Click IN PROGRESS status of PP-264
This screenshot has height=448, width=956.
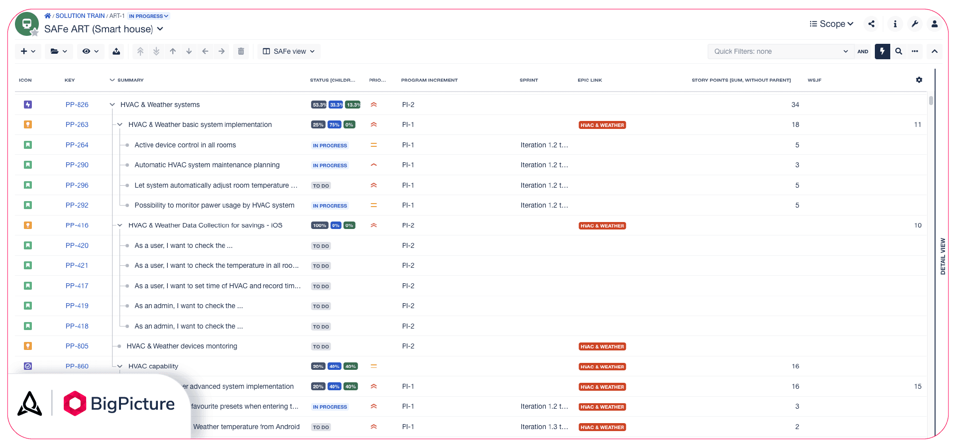point(330,145)
